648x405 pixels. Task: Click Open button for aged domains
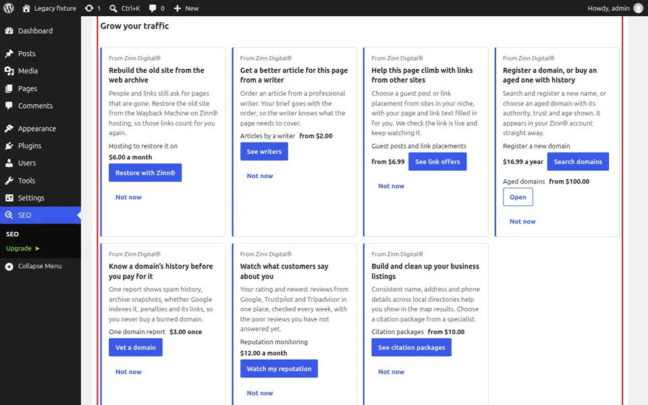click(518, 197)
